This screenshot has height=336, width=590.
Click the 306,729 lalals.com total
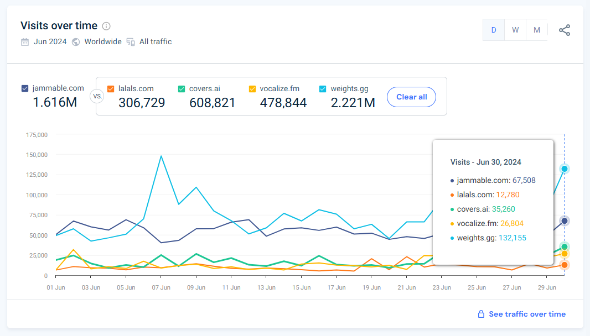point(142,103)
